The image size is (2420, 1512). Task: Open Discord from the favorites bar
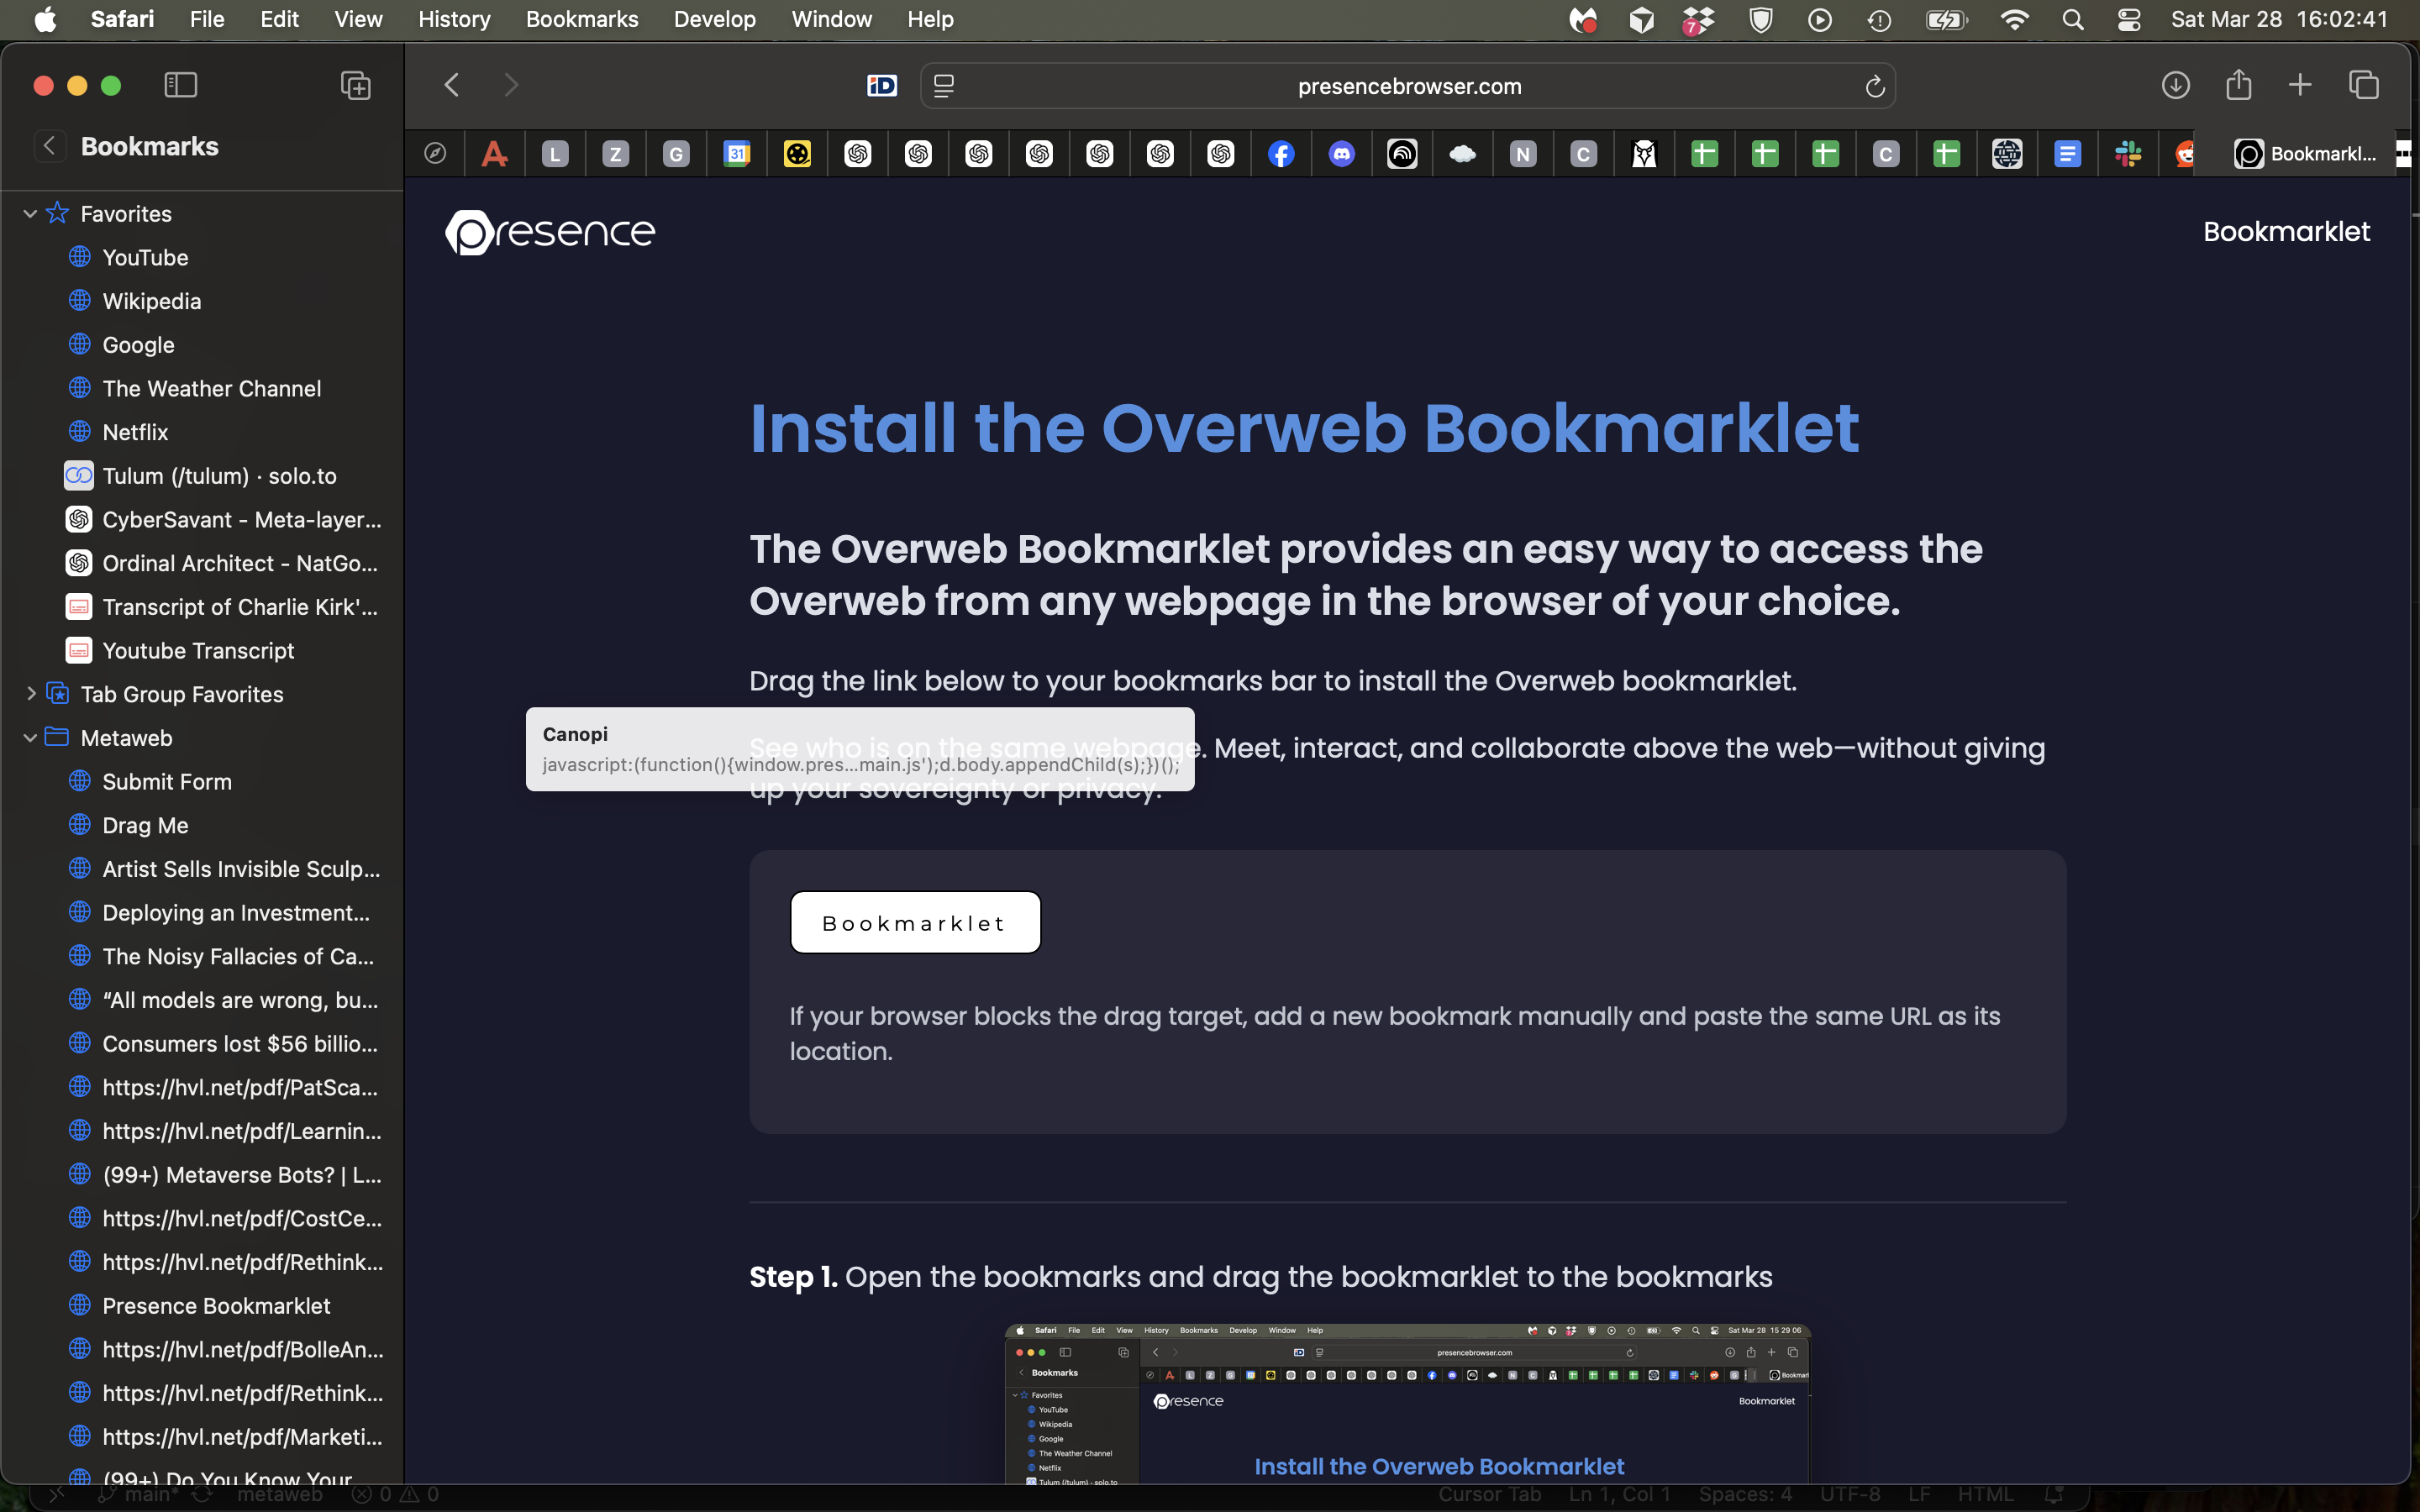tap(1342, 153)
